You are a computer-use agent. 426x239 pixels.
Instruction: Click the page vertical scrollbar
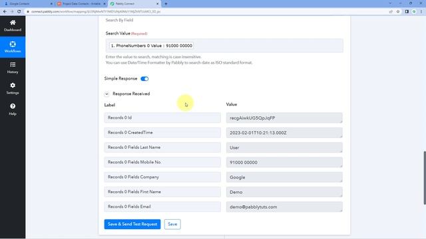[425, 178]
